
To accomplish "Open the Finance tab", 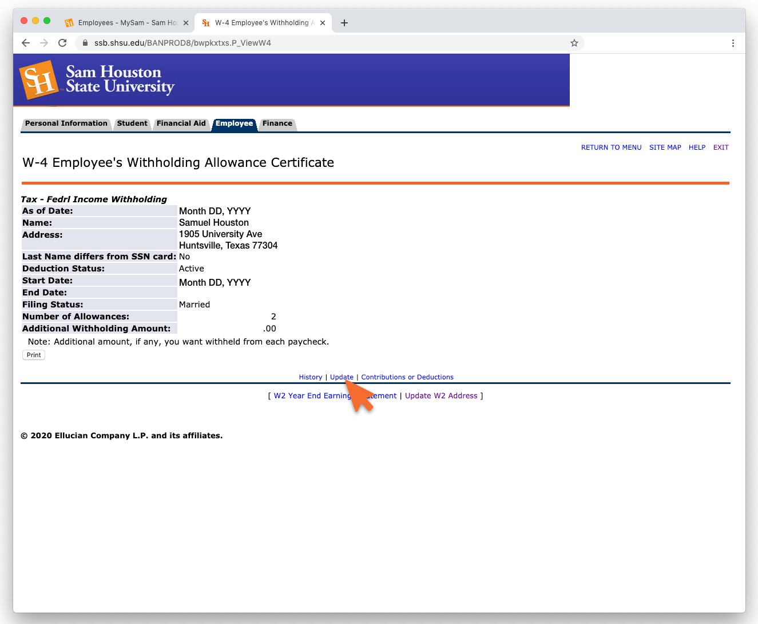I will point(277,123).
